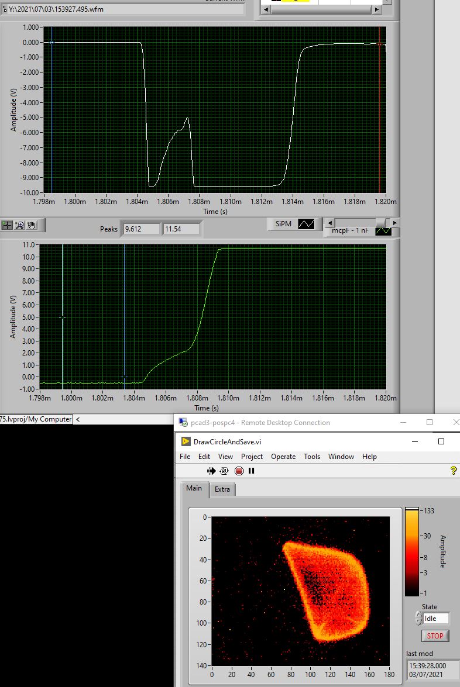This screenshot has width=460, height=687.
Task: Open the View menu
Action: click(x=225, y=457)
